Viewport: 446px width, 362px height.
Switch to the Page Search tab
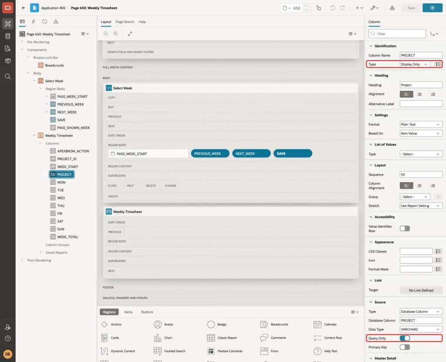pos(125,22)
